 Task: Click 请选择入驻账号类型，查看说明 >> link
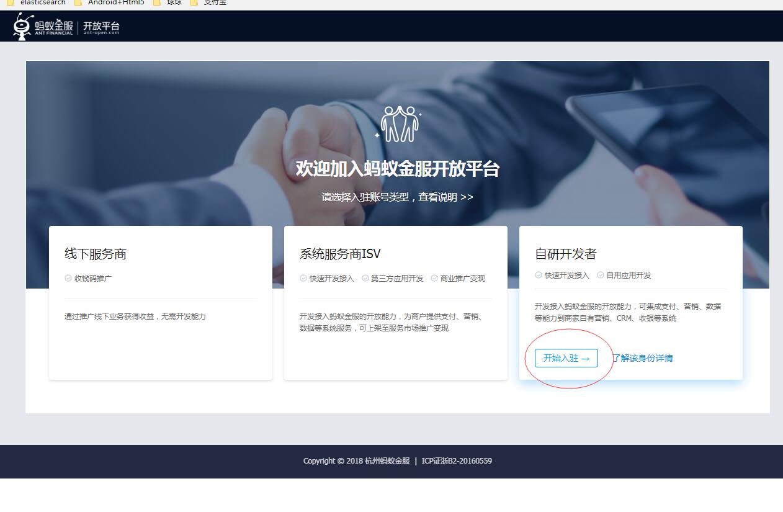(397, 197)
